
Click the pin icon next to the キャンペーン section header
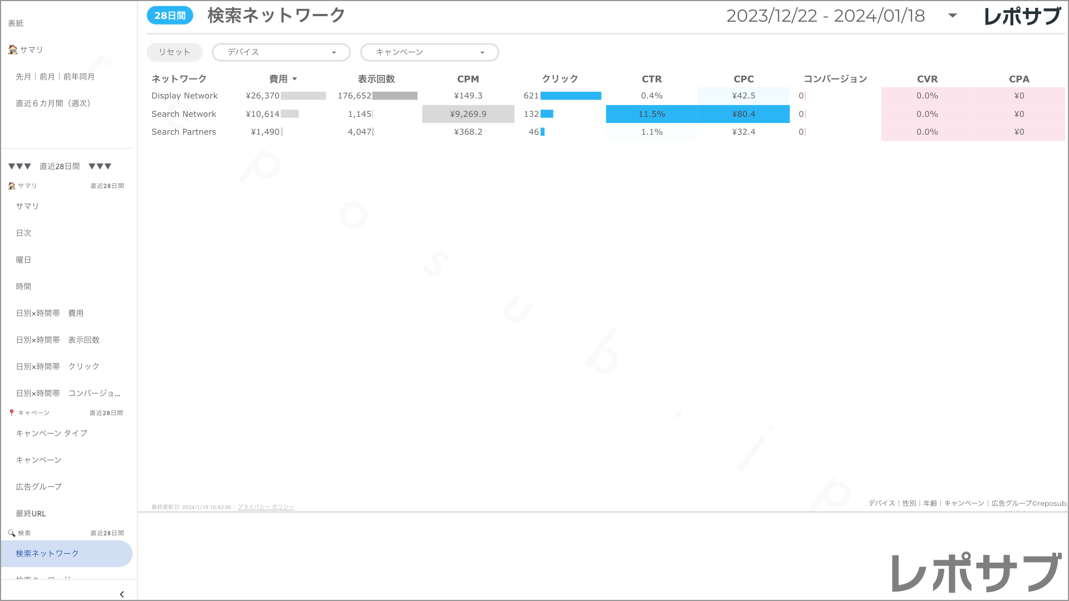[x=11, y=412]
